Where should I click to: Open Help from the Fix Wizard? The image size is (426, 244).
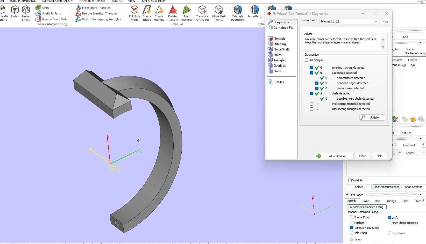coord(379,156)
